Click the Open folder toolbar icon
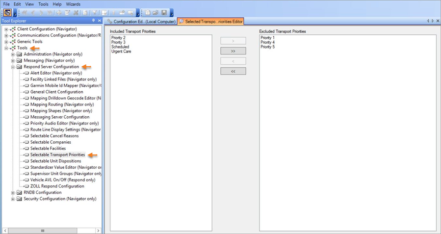Screen dimensions: 441x234 coord(156,13)
